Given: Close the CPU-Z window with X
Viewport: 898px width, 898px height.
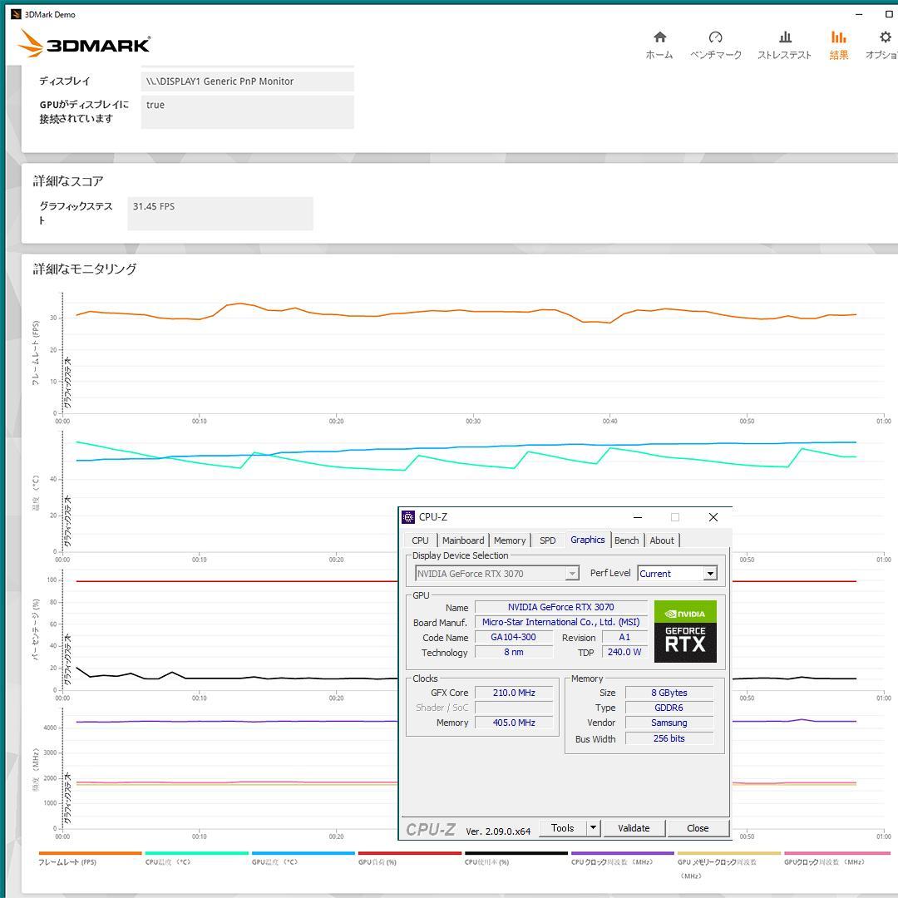Looking at the screenshot, I should point(713,517).
